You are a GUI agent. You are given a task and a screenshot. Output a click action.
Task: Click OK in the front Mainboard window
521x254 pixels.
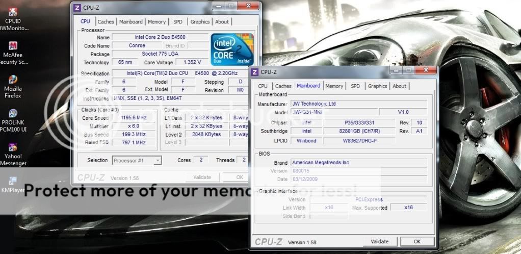[418, 242]
